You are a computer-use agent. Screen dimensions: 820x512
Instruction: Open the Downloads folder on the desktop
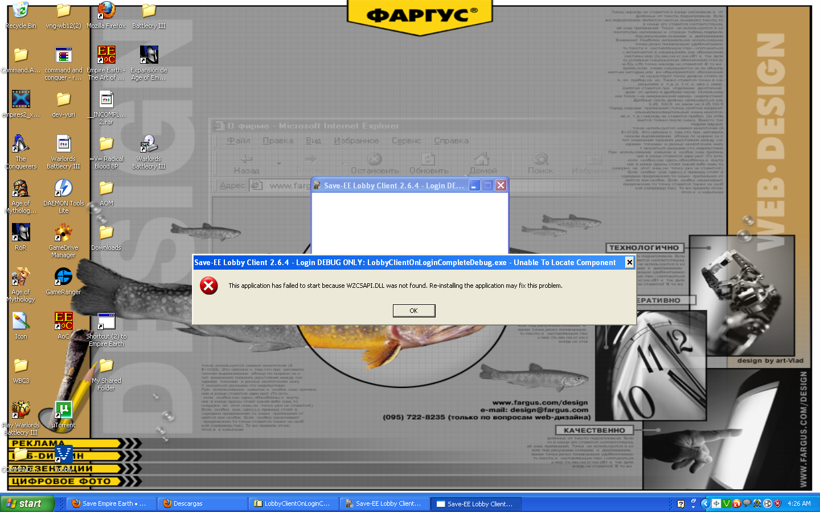pos(106,233)
